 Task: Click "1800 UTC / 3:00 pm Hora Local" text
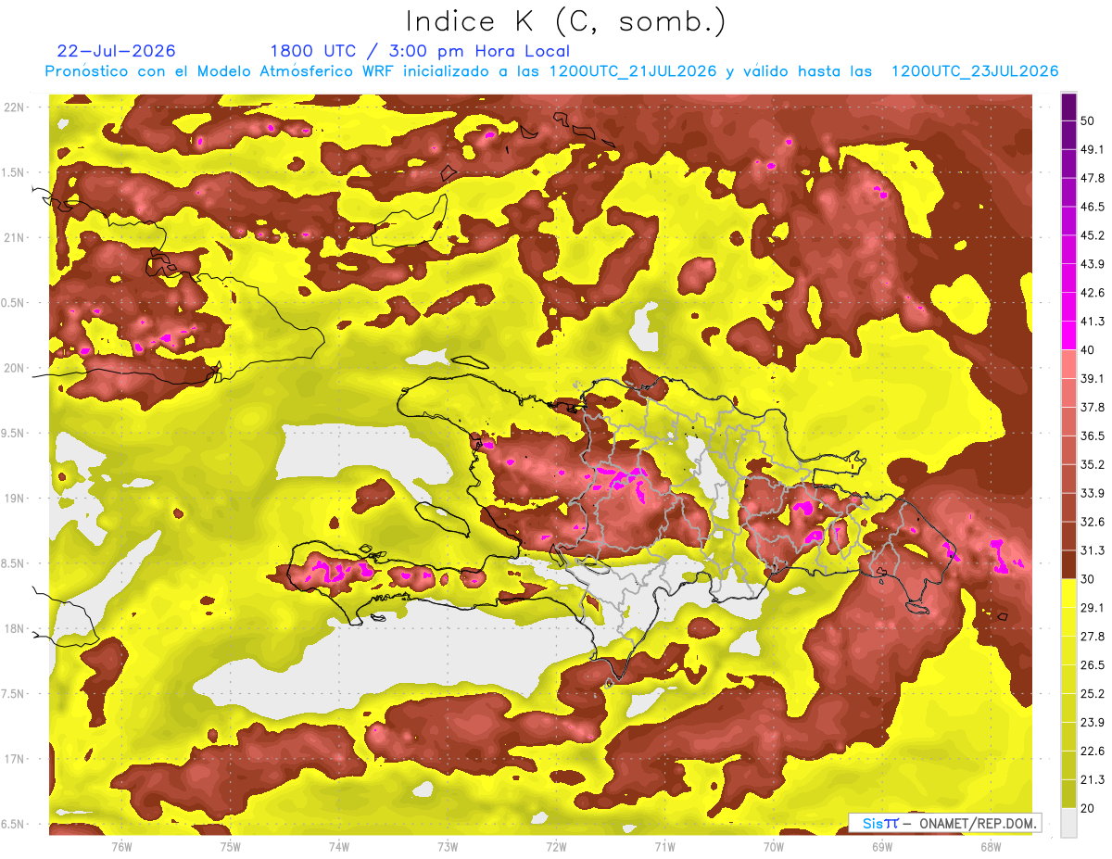pyautogui.click(x=420, y=51)
